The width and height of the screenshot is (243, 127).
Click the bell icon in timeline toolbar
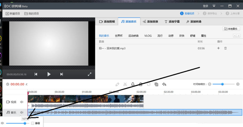[133, 84]
